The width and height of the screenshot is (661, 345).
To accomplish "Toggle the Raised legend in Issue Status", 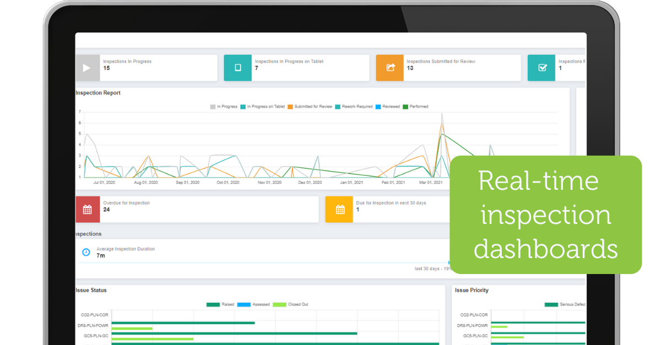I will click(x=220, y=304).
